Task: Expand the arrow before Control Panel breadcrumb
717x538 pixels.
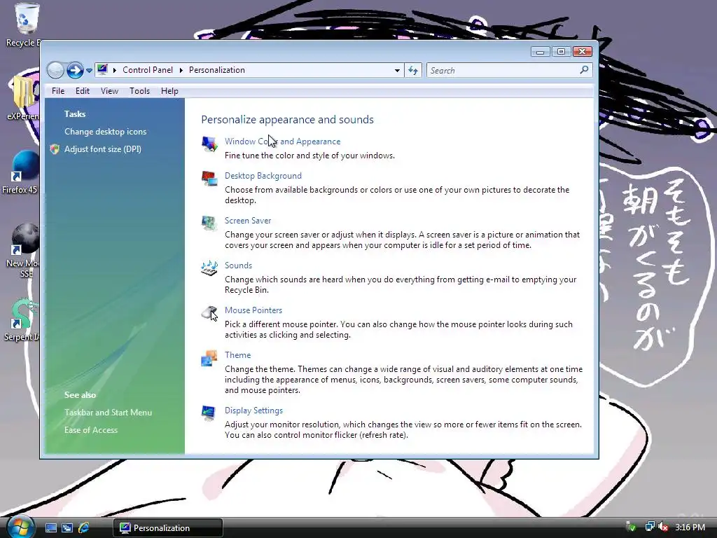Action: coord(115,70)
